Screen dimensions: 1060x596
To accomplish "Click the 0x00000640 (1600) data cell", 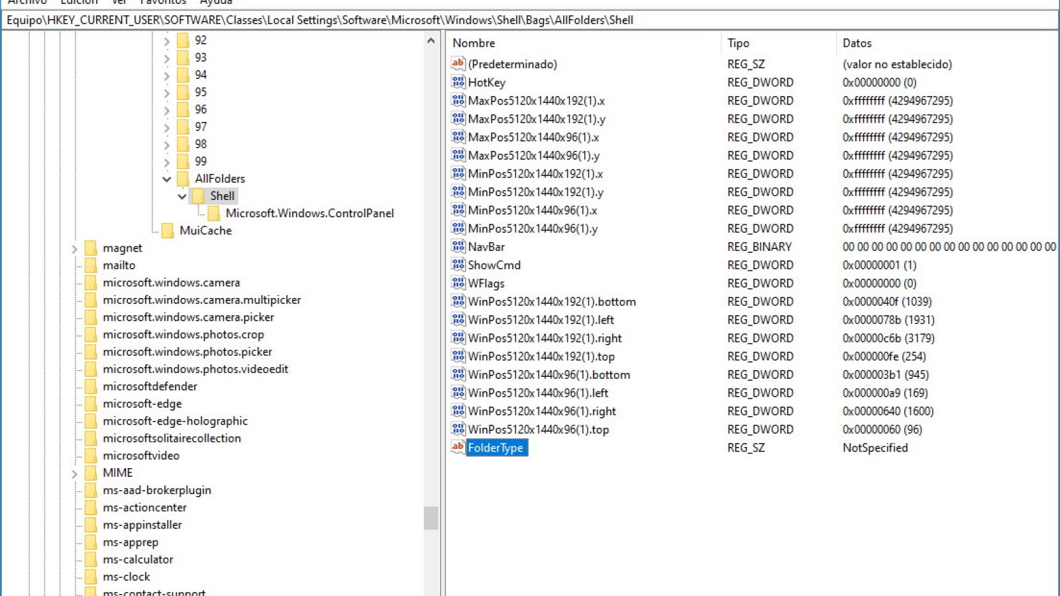I will coord(888,411).
